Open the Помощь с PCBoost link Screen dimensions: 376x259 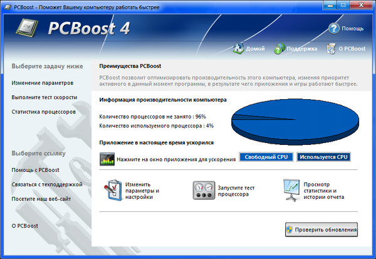[35, 170]
